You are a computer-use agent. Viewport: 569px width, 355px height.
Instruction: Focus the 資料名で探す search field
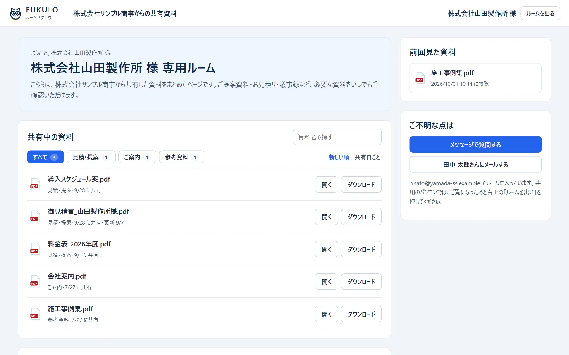[337, 137]
